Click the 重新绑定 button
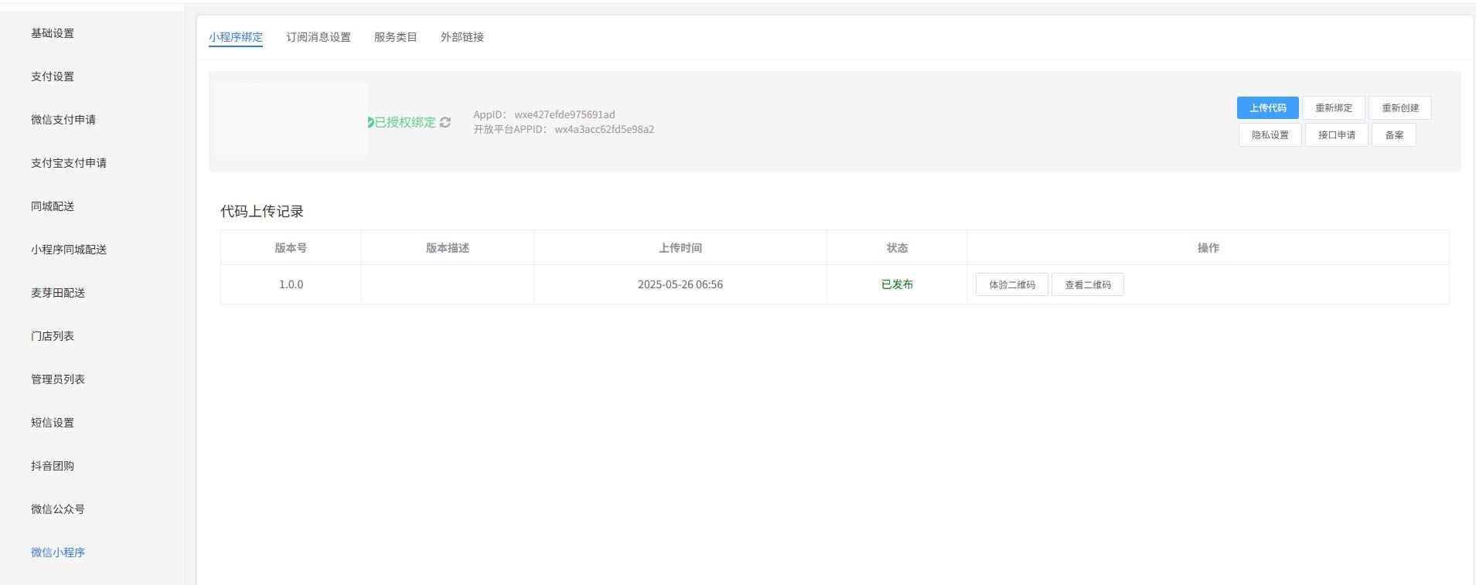 click(1334, 108)
